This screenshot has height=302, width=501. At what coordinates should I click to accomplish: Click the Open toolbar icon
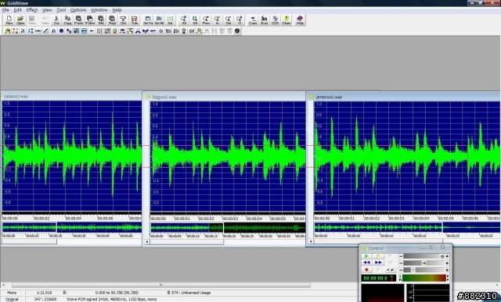click(20, 20)
